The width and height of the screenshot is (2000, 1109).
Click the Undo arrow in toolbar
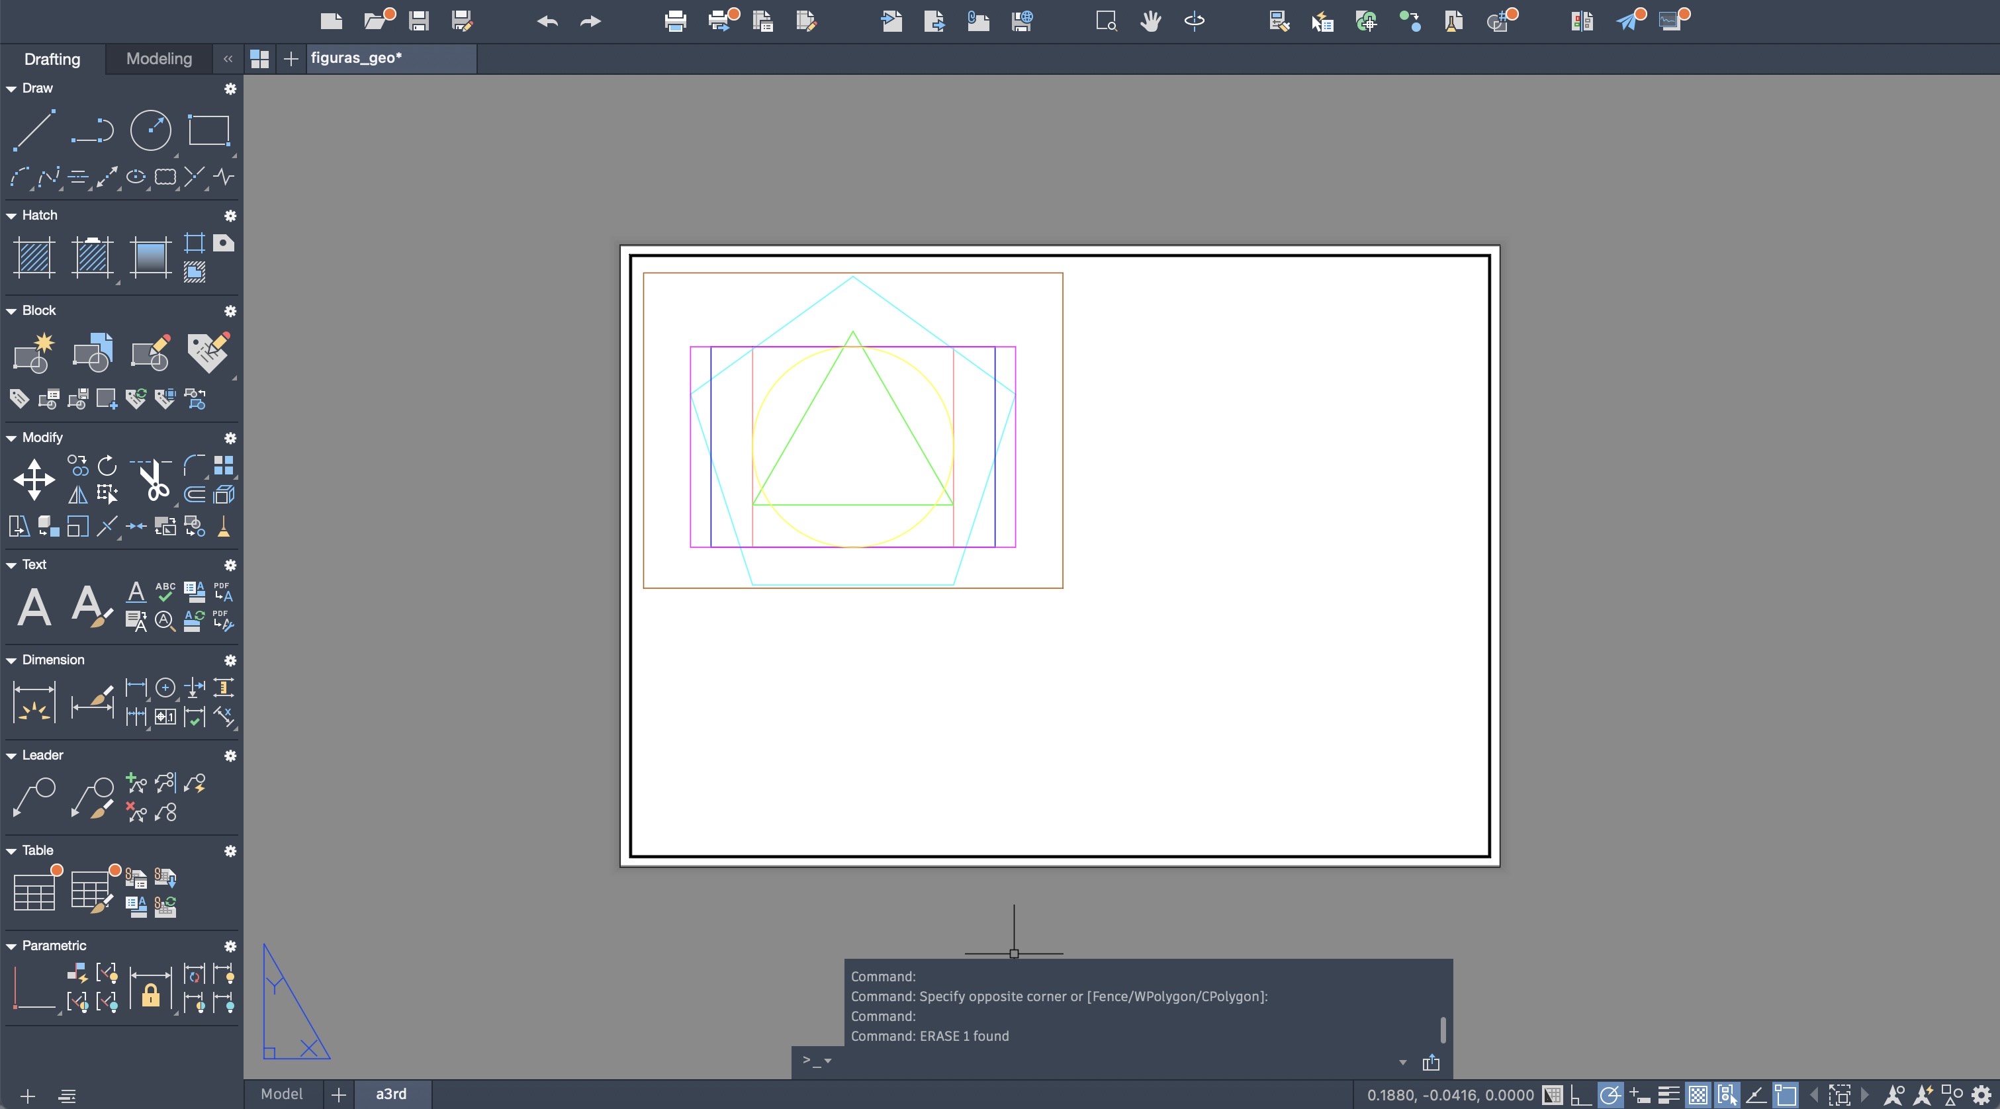pos(547,21)
